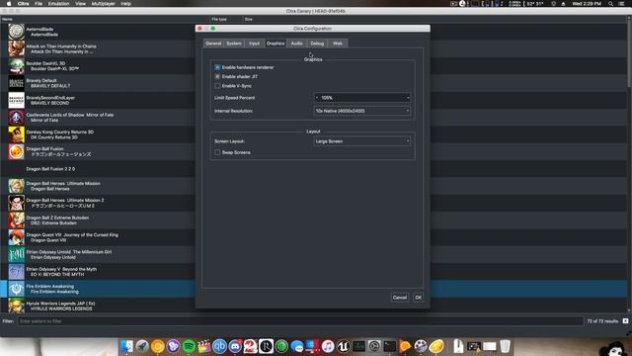Check the Swap Screens option
Screen dimensions: 632x356
pos(217,152)
